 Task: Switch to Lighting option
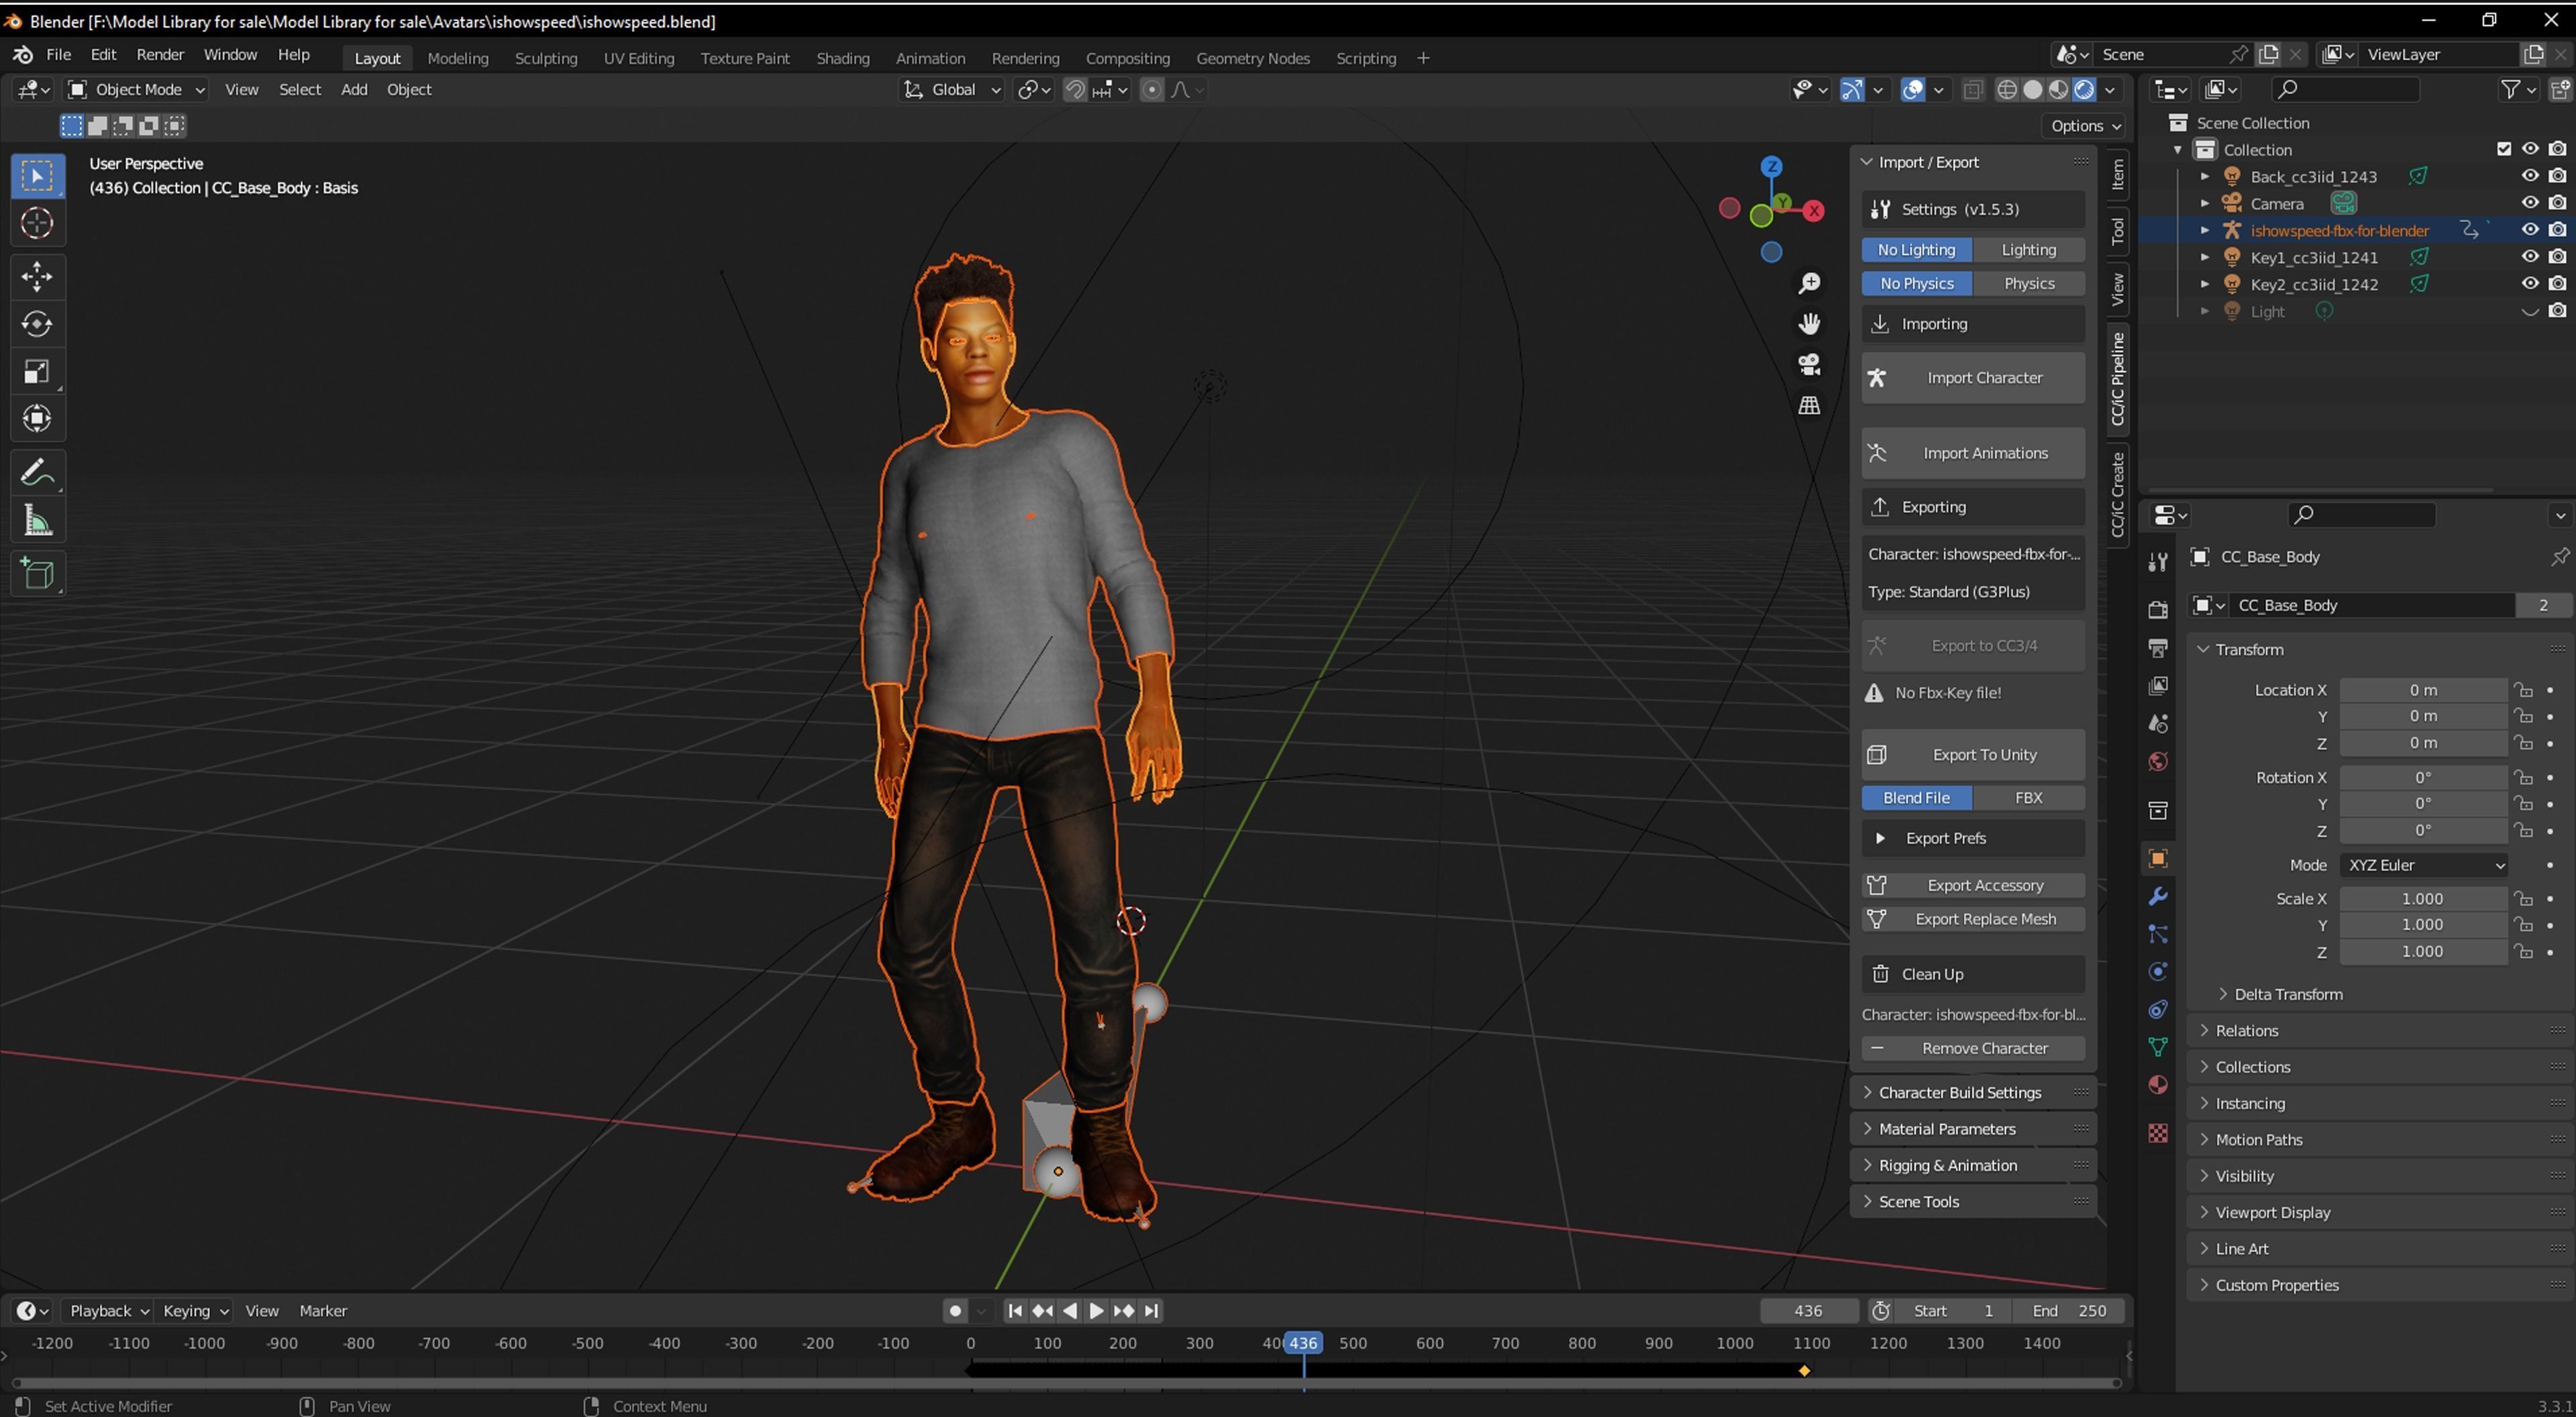click(2028, 250)
